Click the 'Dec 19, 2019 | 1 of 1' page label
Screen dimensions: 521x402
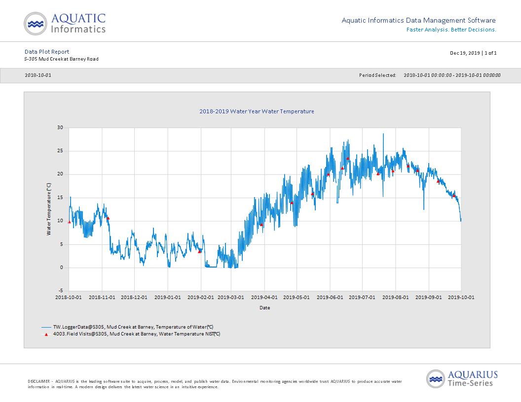(x=473, y=53)
